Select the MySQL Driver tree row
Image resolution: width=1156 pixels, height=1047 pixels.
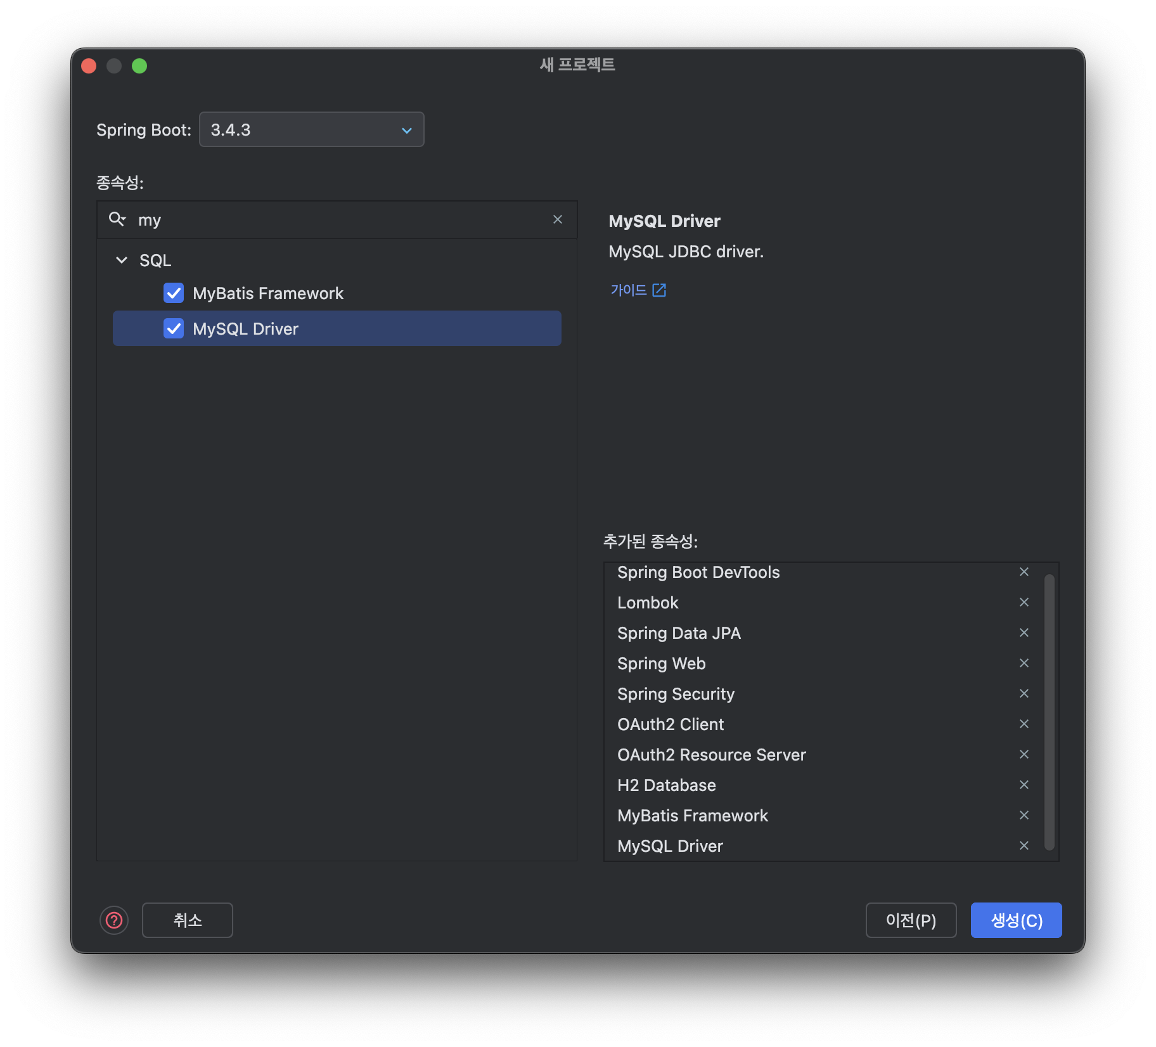pyautogui.click(x=337, y=328)
